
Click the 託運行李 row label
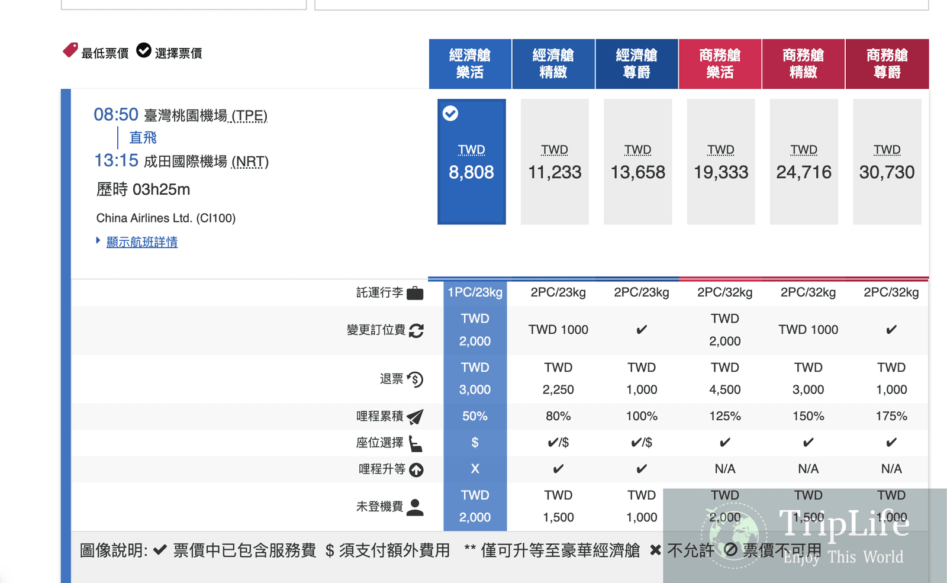(x=380, y=292)
